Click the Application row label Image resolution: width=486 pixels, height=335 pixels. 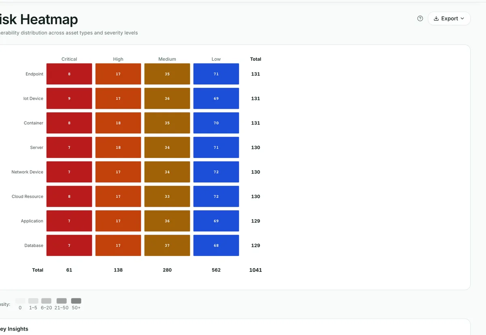[32, 221]
